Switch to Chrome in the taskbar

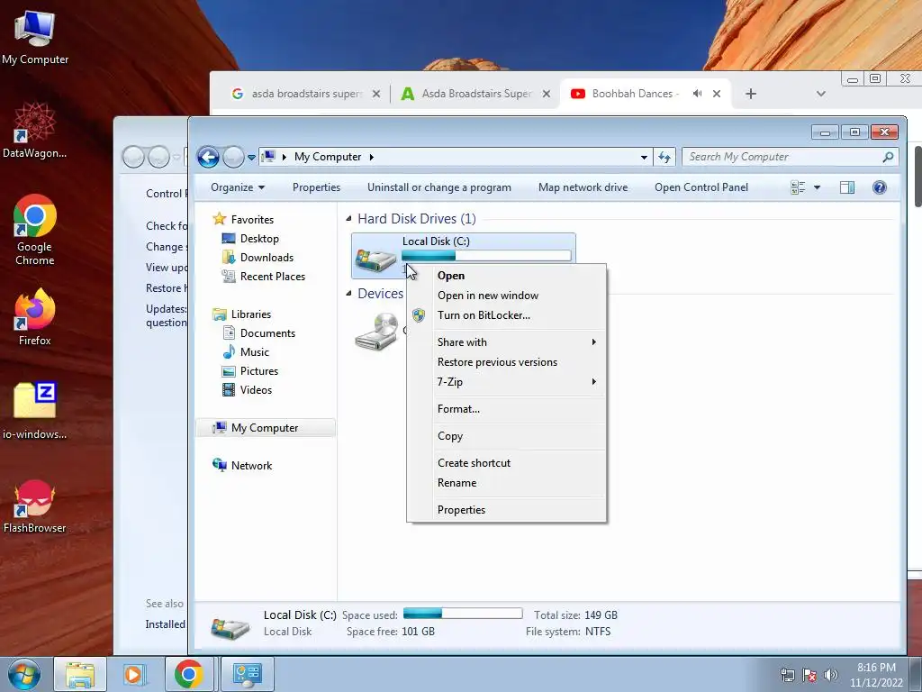tap(189, 674)
